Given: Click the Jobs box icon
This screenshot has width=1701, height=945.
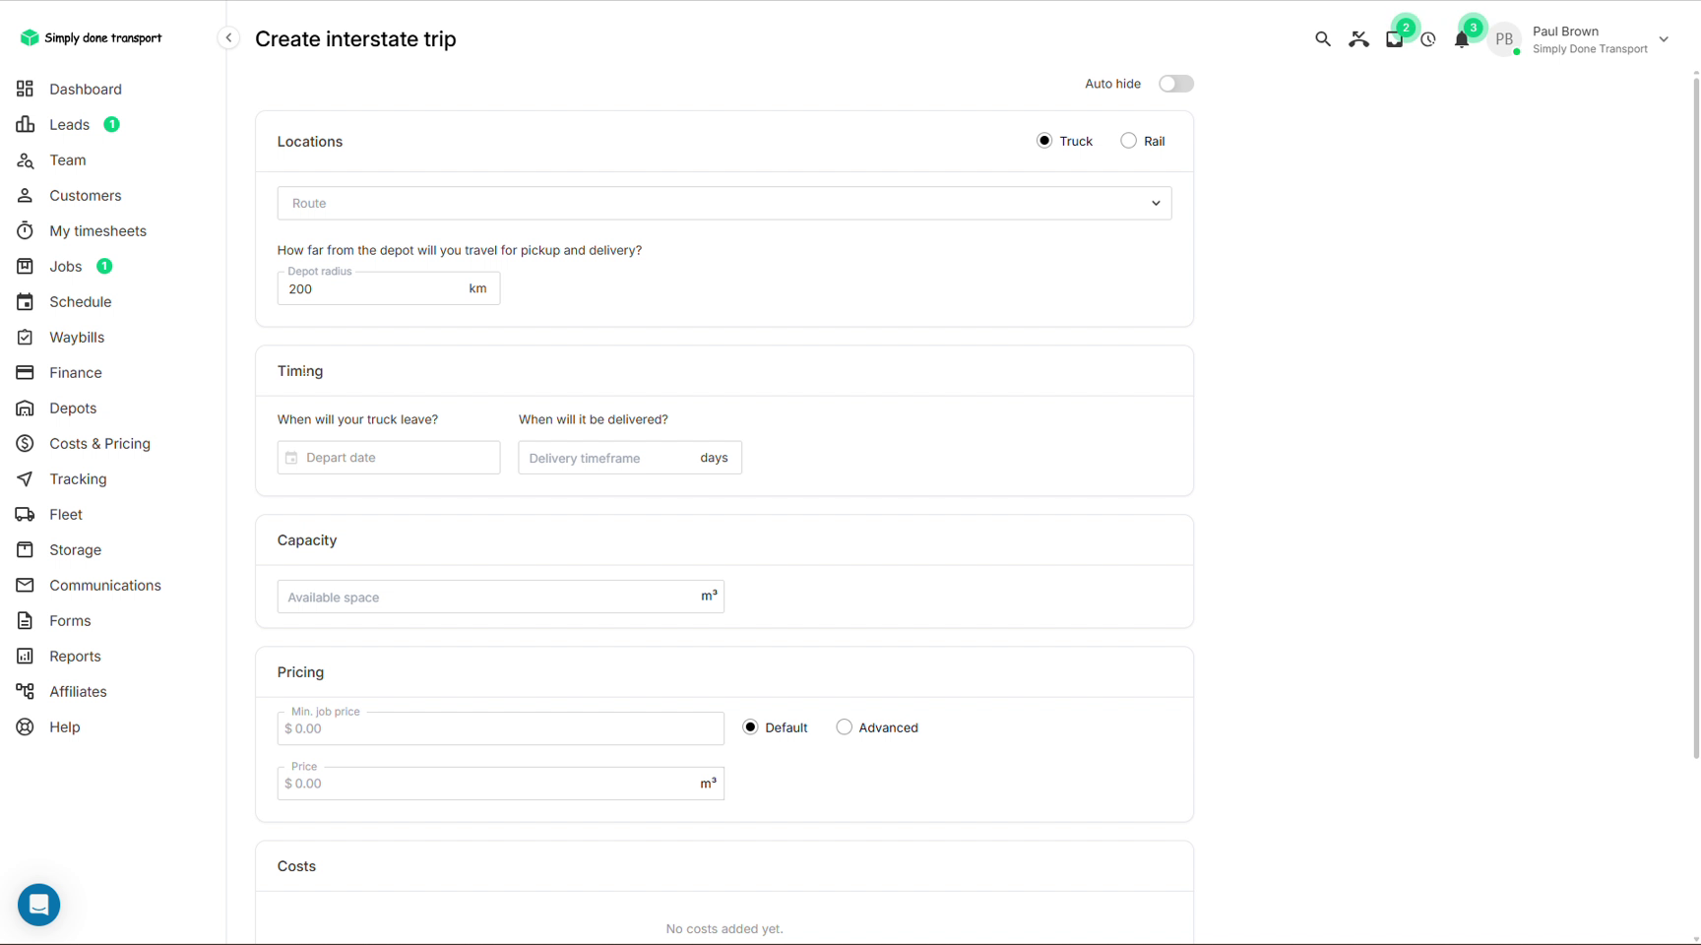Looking at the screenshot, I should pos(25,266).
